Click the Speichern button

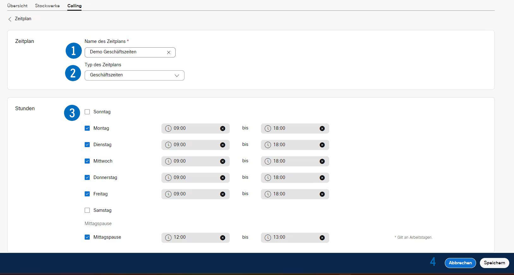pyautogui.click(x=494, y=263)
